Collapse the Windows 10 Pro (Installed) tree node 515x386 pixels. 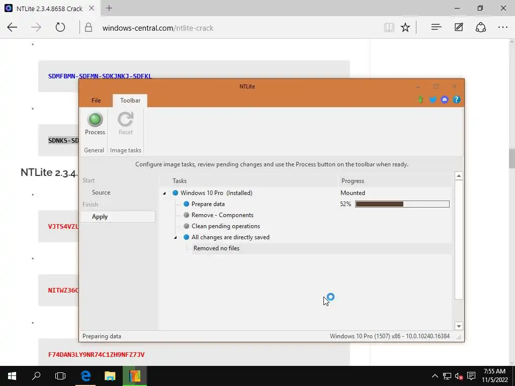(164, 193)
